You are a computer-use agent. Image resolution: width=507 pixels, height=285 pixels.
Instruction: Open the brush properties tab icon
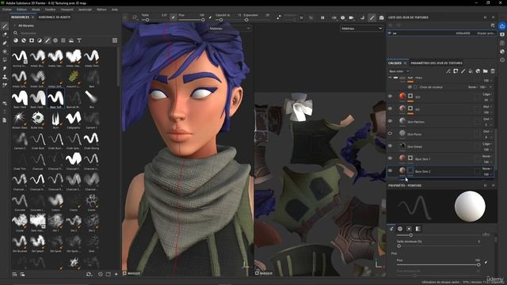[391, 229]
